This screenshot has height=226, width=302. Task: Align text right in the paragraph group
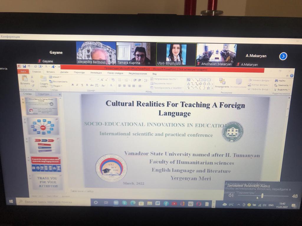pos(129,86)
